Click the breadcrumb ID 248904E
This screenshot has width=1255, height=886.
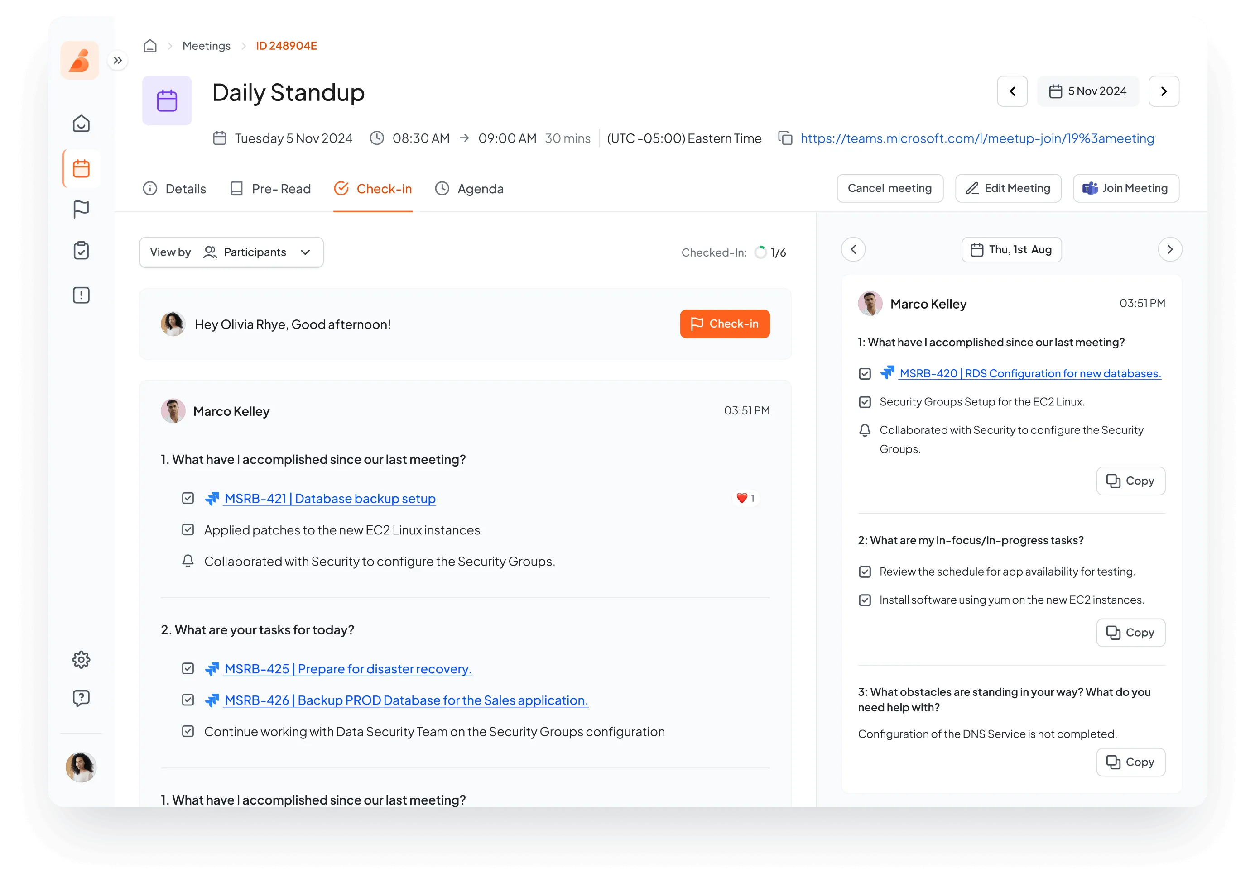tap(286, 46)
